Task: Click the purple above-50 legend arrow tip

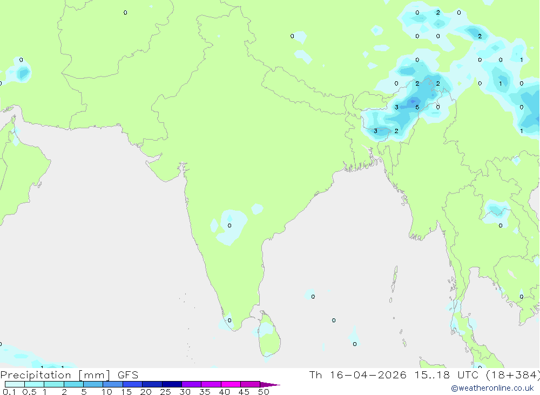Action: [x=271, y=385]
